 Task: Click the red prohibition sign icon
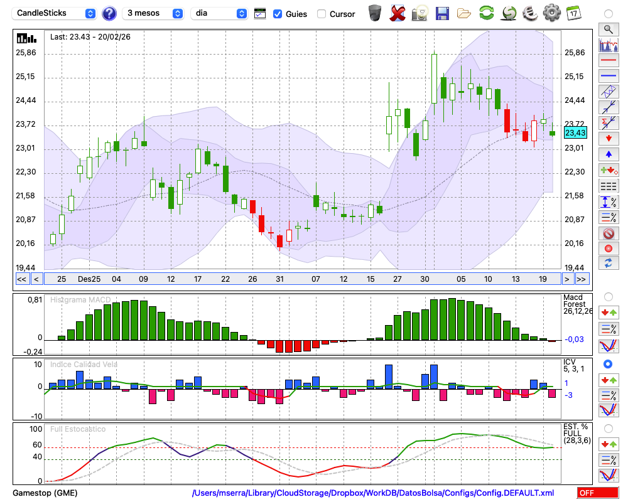(608, 233)
